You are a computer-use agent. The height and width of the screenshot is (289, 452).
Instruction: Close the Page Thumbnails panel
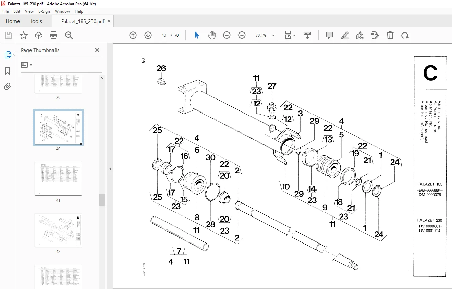pos(97,50)
